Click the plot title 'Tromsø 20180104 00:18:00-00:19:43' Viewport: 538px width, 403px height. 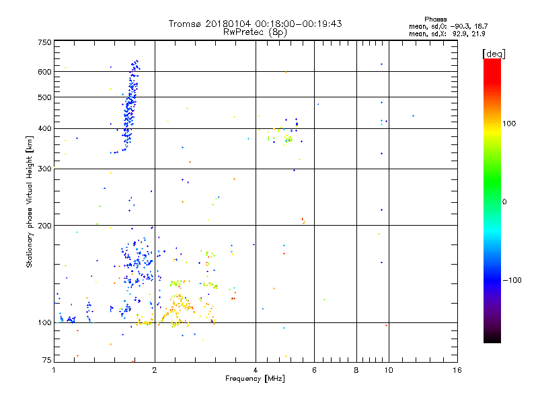click(255, 24)
